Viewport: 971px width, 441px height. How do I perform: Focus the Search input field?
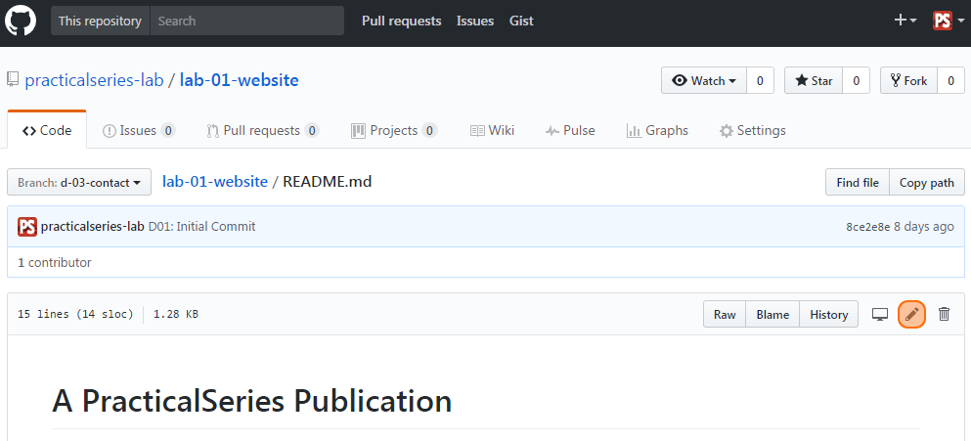point(247,21)
